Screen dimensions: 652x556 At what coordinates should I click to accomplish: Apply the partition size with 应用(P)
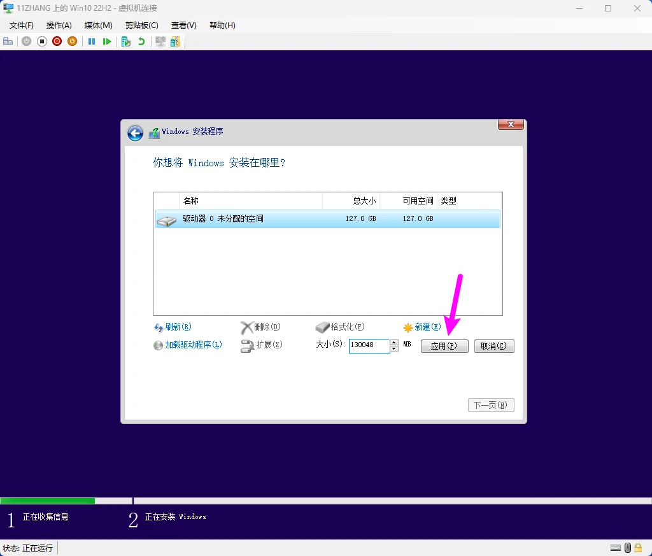(444, 346)
